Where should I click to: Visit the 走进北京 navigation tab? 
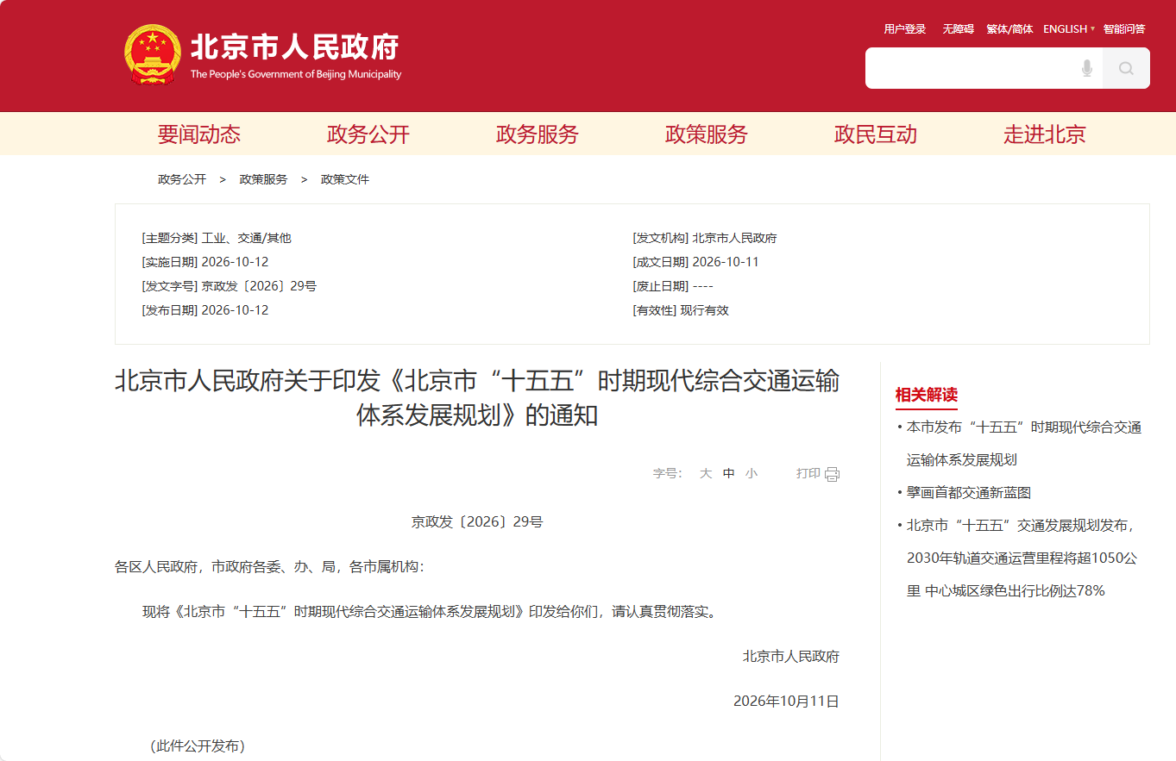pos(1045,134)
